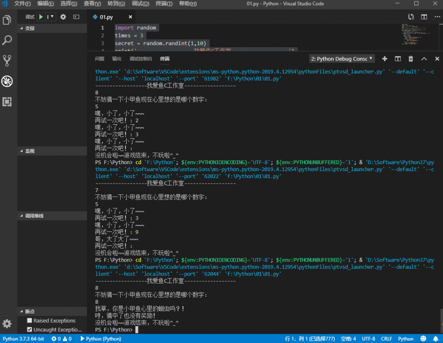Open feedback smiley in status bar
Screen dimensions: 443x343
(423, 339)
